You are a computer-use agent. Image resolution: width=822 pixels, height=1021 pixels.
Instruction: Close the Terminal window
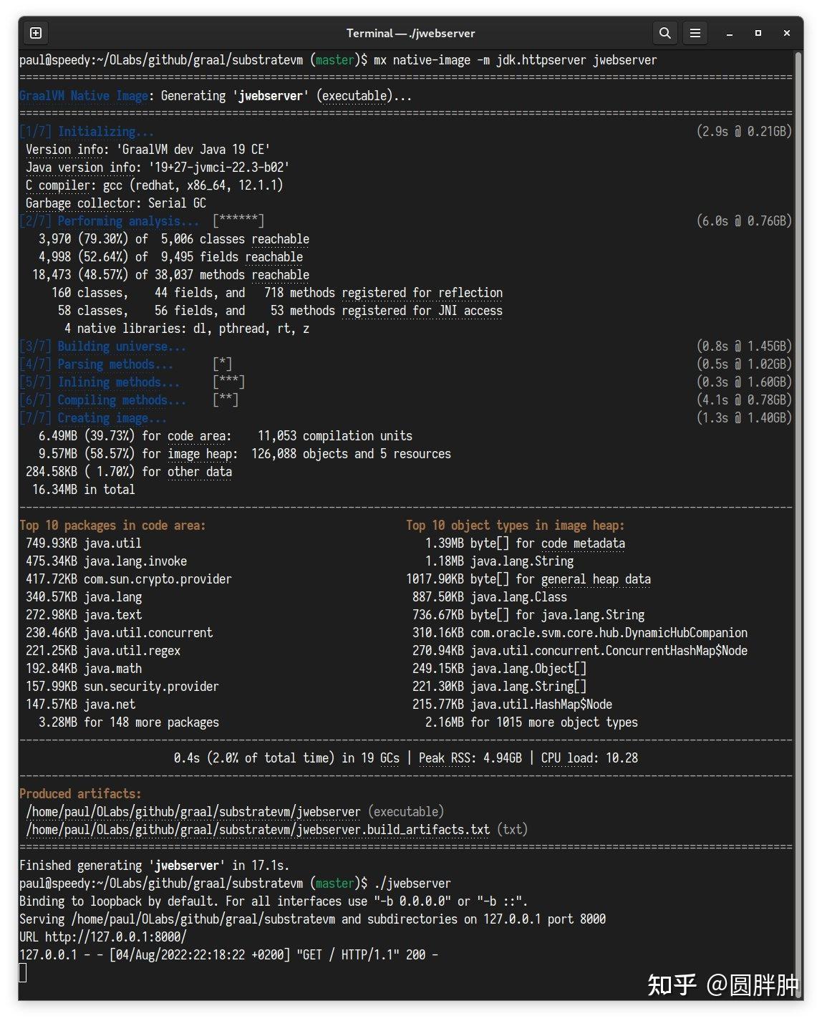[x=786, y=33]
